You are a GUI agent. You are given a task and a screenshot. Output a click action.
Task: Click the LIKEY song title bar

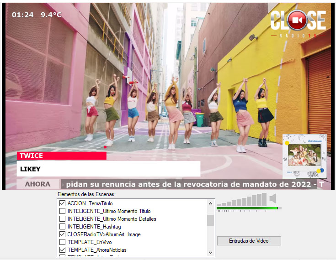click(x=109, y=169)
